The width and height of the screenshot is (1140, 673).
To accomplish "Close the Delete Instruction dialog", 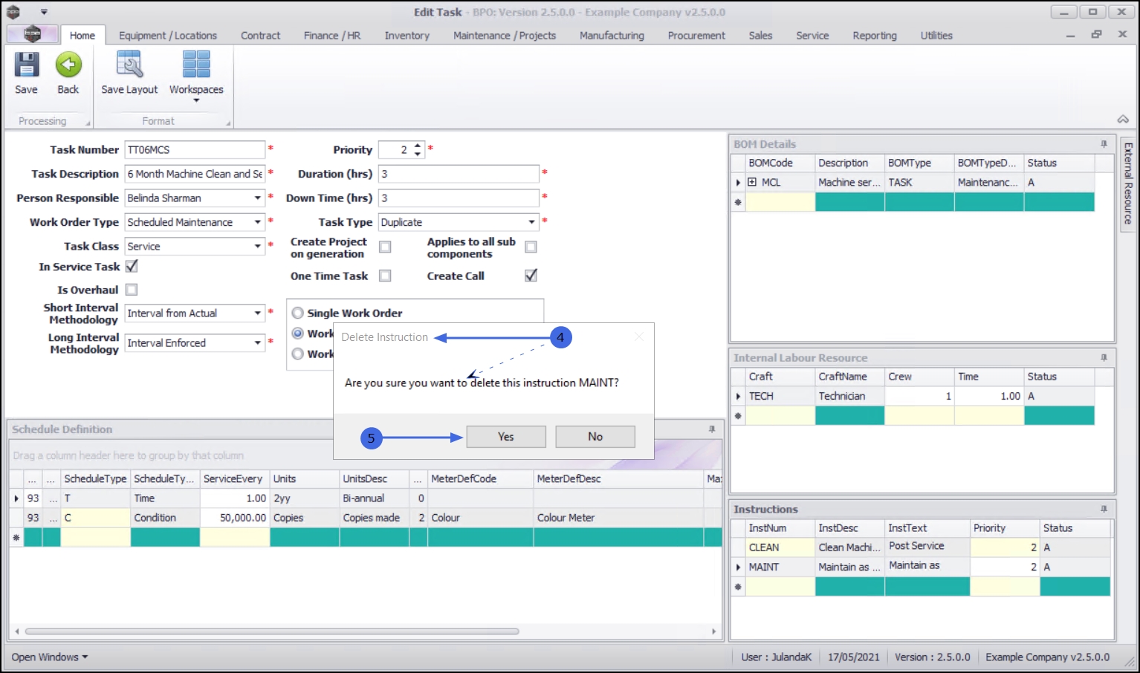I will click(639, 336).
